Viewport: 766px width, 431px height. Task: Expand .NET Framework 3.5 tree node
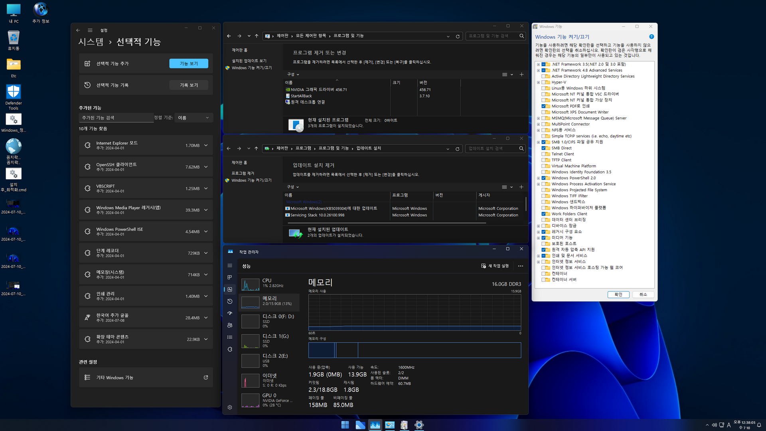point(538,64)
